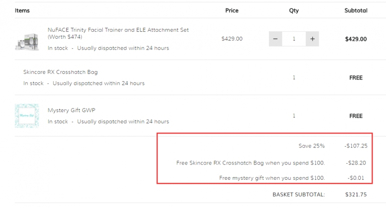The height and width of the screenshot is (208, 386).
Task: Click the Mystery Gift thumbnail image
Action: pyautogui.click(x=26, y=116)
